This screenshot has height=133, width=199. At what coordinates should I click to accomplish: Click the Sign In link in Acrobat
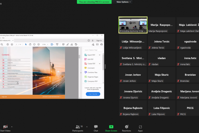coord(99,41)
